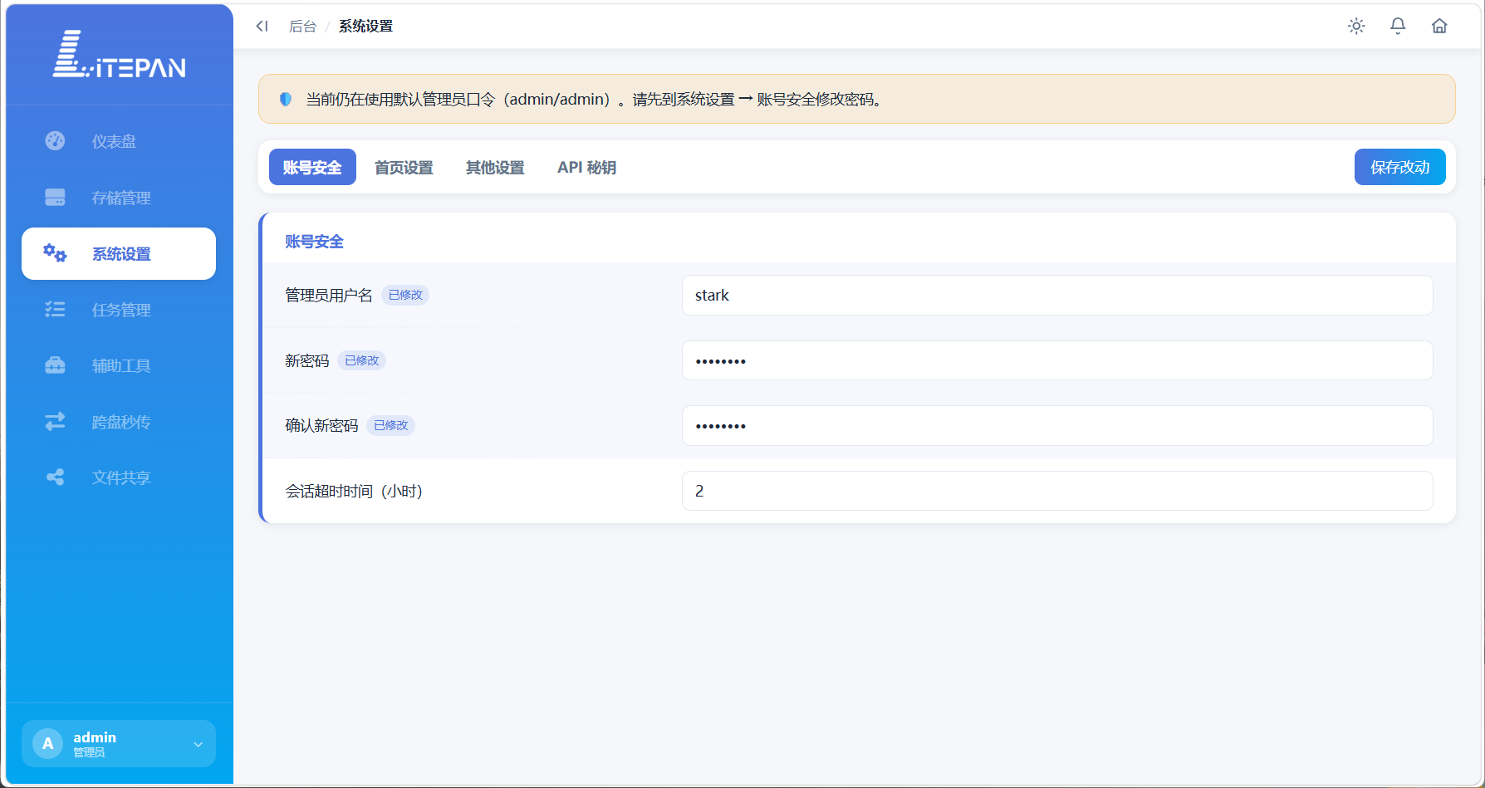This screenshot has width=1485, height=788.
Task: Click the auxiliary tools toolbox icon
Action: 55,365
